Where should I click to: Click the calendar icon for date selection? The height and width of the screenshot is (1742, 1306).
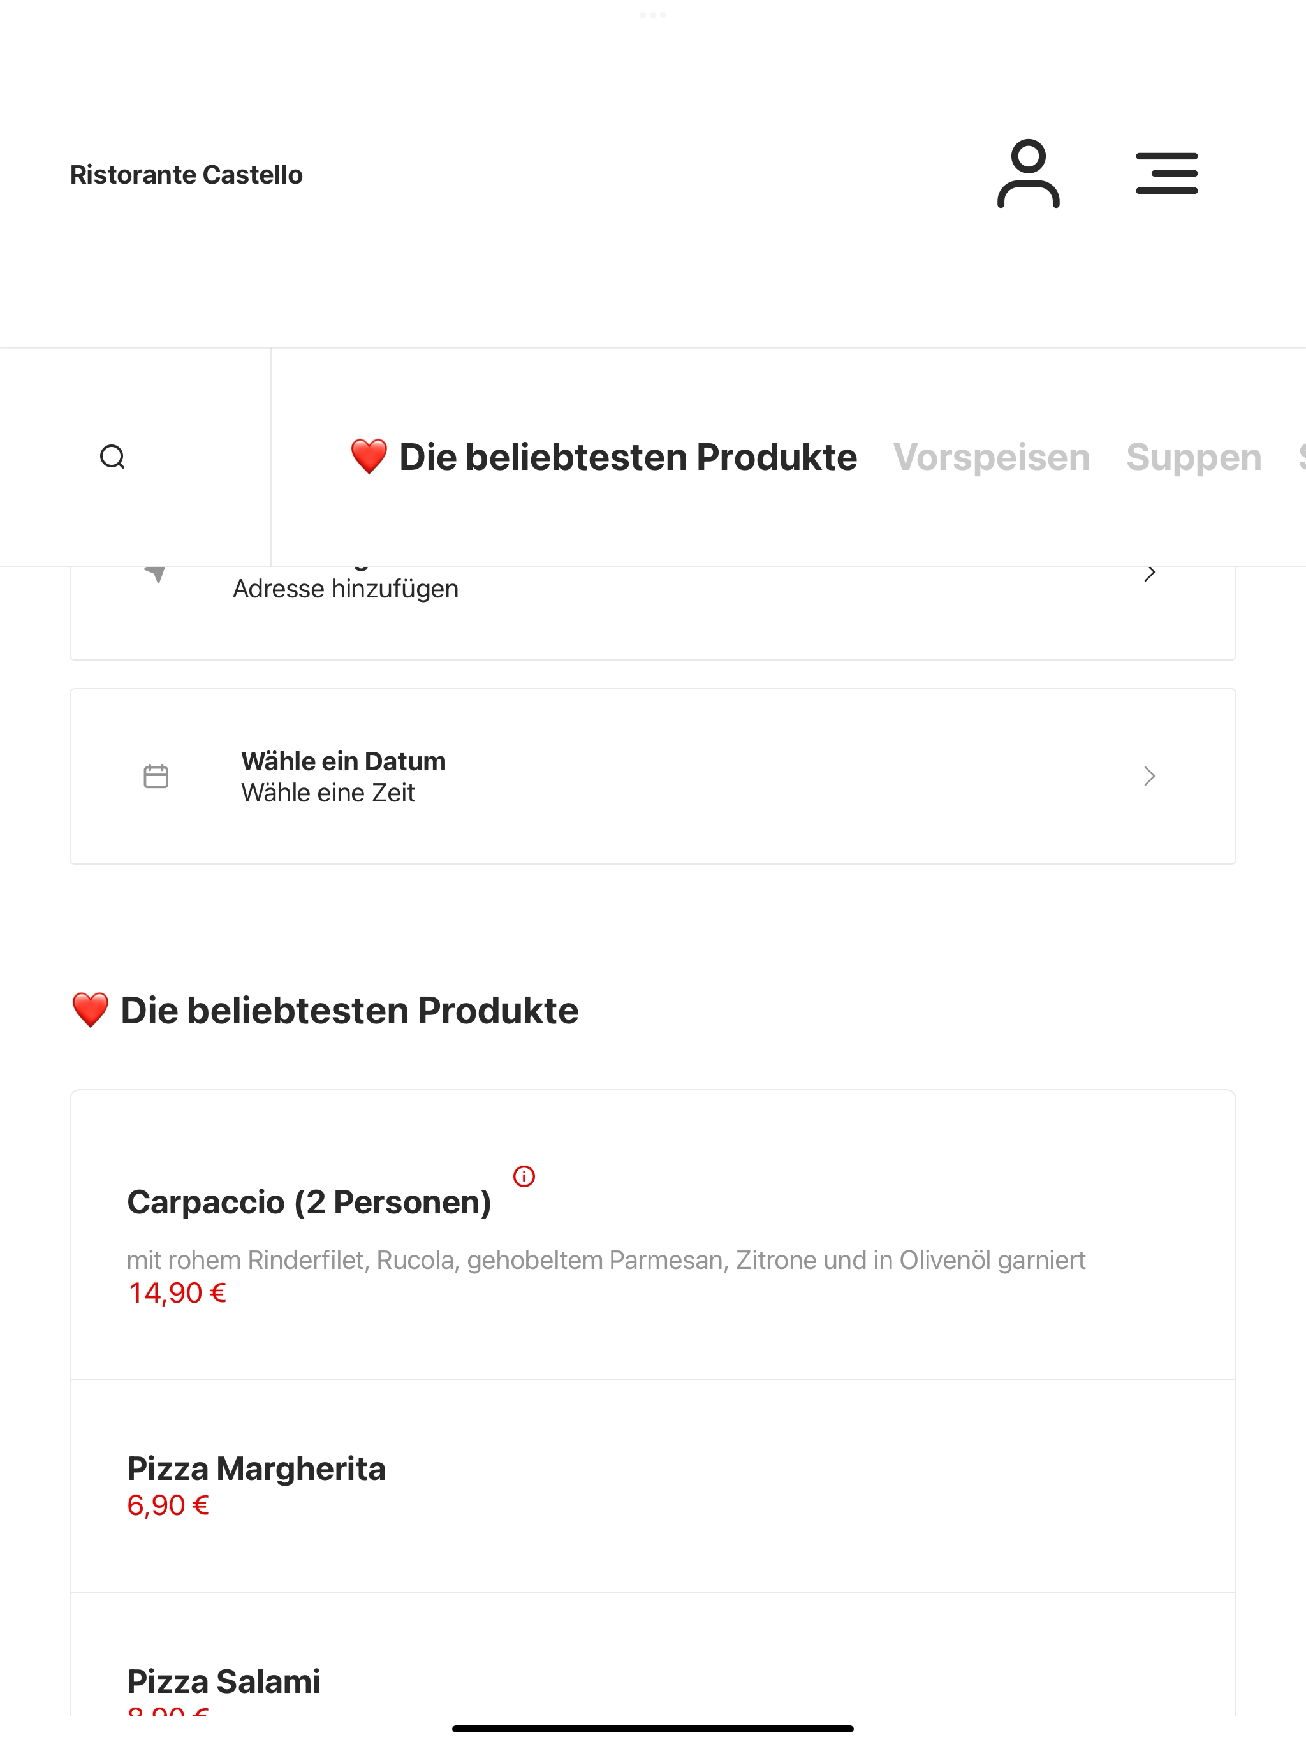[x=156, y=777]
